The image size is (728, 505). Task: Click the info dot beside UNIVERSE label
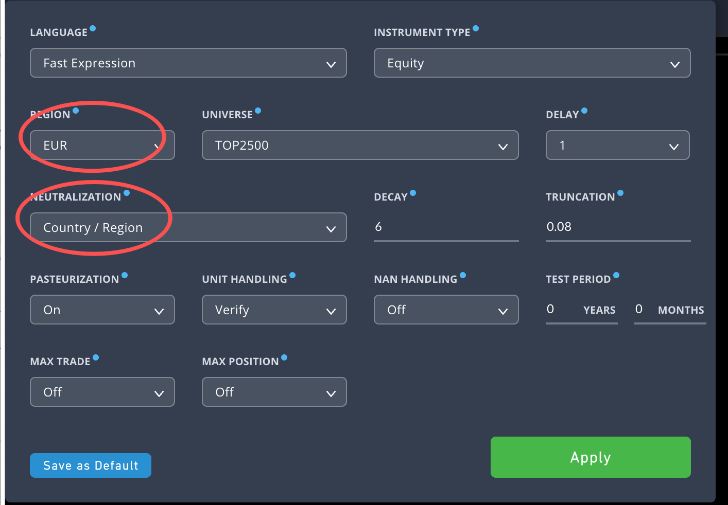coord(258,111)
